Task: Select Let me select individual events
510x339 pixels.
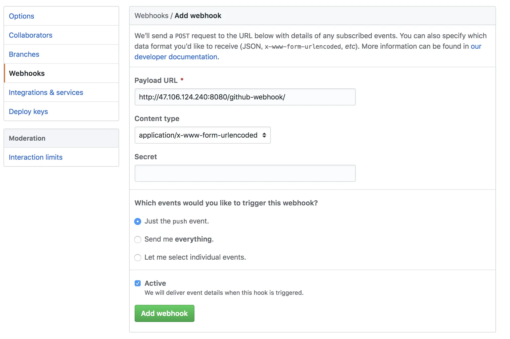Action: point(138,258)
